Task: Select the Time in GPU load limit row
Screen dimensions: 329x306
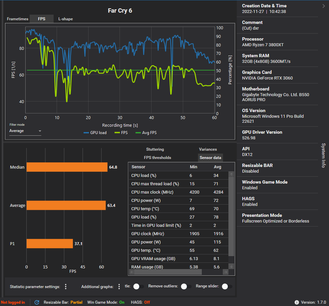Action: (178, 225)
